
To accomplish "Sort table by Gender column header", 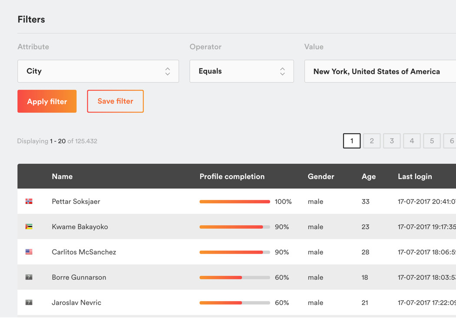I will pos(321,176).
